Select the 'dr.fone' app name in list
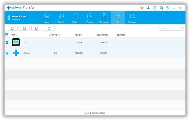190x120 pixels. (x=27, y=53)
